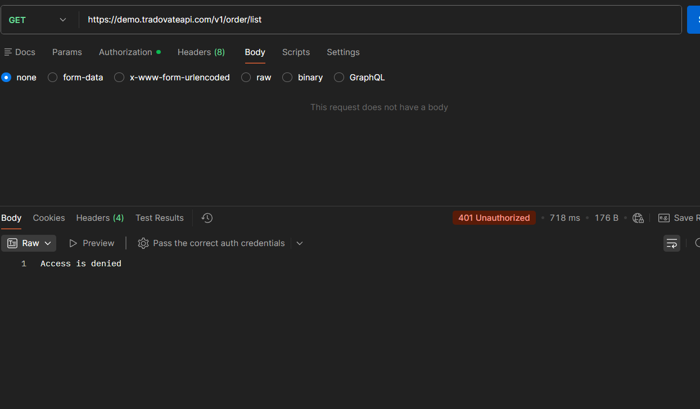Open the request Settings tab
The height and width of the screenshot is (409, 700).
[x=343, y=52]
